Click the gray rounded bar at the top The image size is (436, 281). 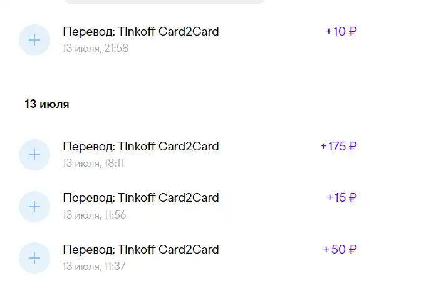click(x=165, y=2)
